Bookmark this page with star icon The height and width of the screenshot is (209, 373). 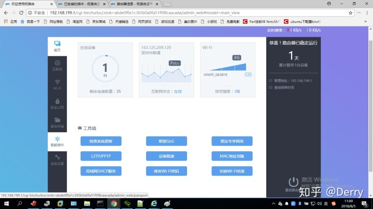tap(350, 13)
